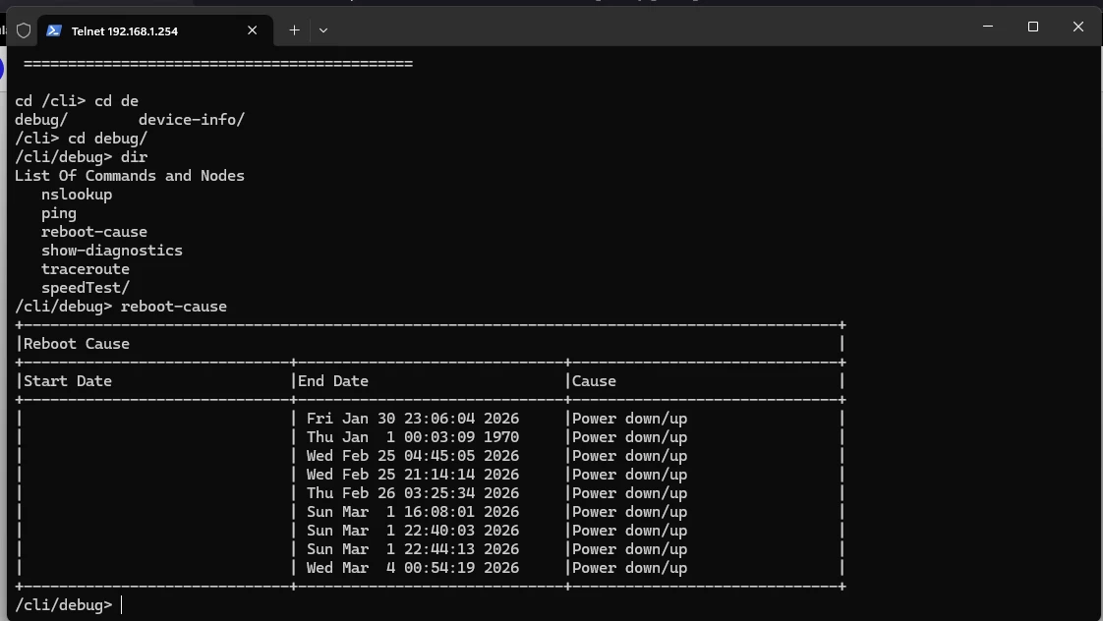Click the PowerShell icon in the Telnet tab
Viewport: 1103px width, 621px height.
pyautogui.click(x=54, y=30)
